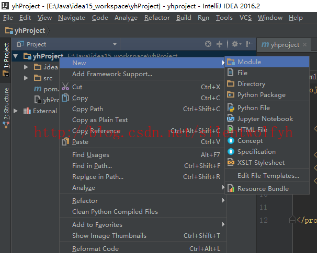
Task: Click the Python File icon
Action: (231, 108)
